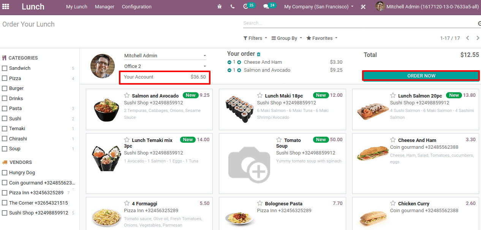Favorite Lunch Salmon 20pc star
Viewport: 481px width, 230px height.
[x=393, y=95]
